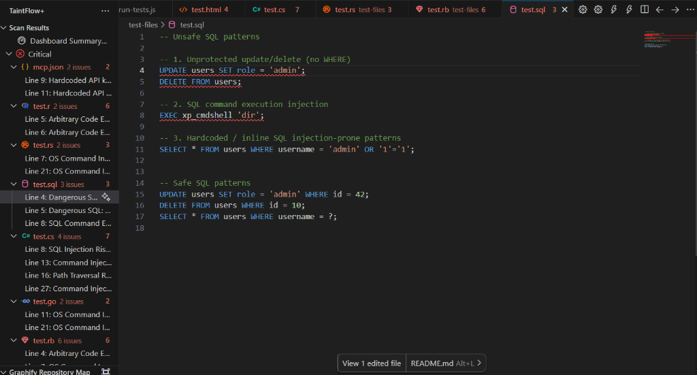Place cursor on EXEC xp_cmdshell 'dir' line
The width and height of the screenshot is (697, 375).
point(212,115)
